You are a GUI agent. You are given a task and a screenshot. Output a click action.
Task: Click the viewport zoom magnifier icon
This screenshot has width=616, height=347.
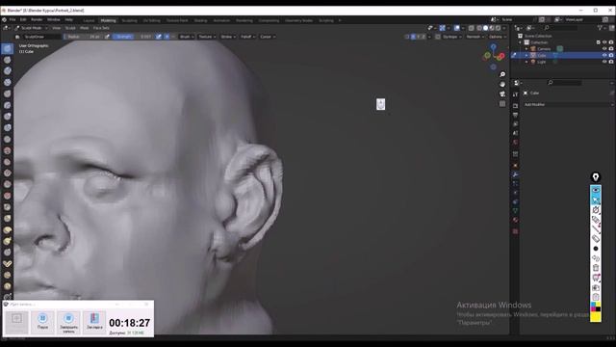point(502,74)
